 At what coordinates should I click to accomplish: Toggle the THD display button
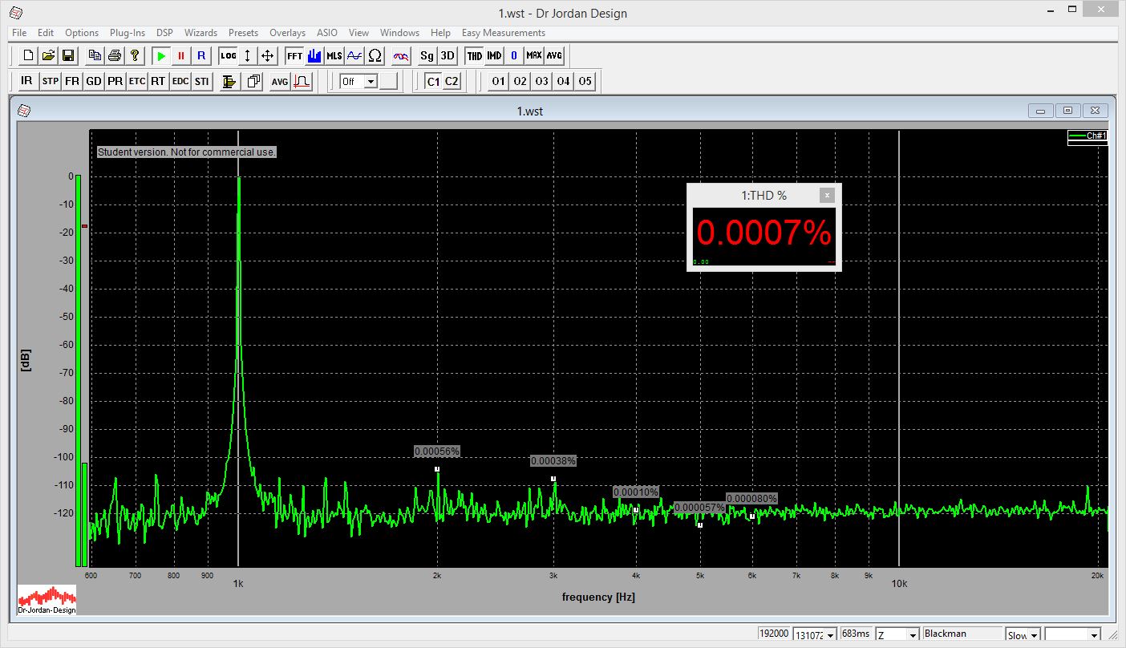click(x=475, y=55)
